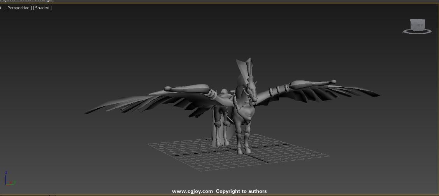Click the 'Copyright to authors' text
The image size is (439, 196).
click(241, 191)
